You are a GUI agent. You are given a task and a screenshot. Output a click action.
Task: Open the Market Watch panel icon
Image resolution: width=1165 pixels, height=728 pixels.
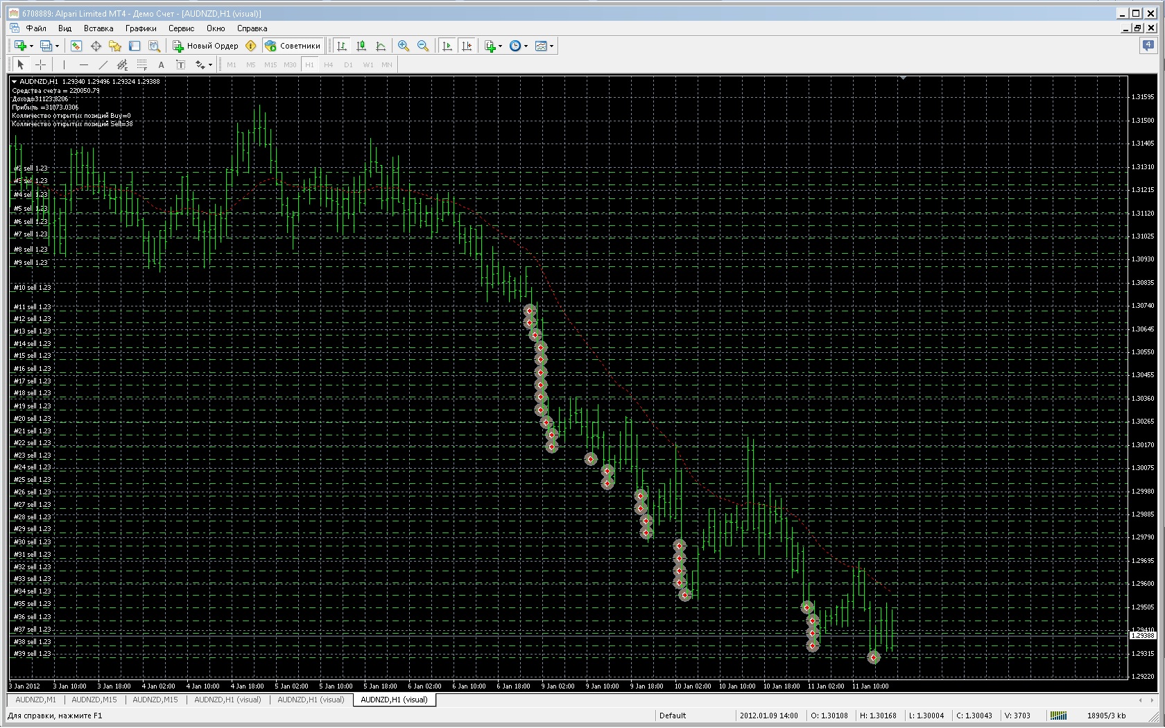click(x=76, y=46)
